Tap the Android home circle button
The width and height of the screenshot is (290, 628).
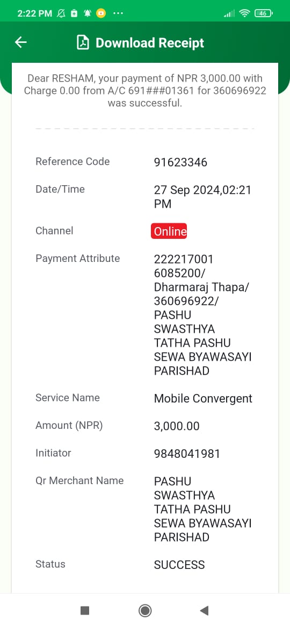(x=145, y=610)
